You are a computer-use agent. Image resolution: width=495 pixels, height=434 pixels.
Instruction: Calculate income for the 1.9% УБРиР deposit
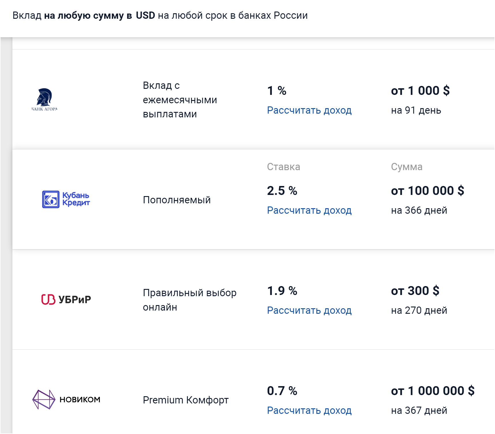click(x=309, y=311)
